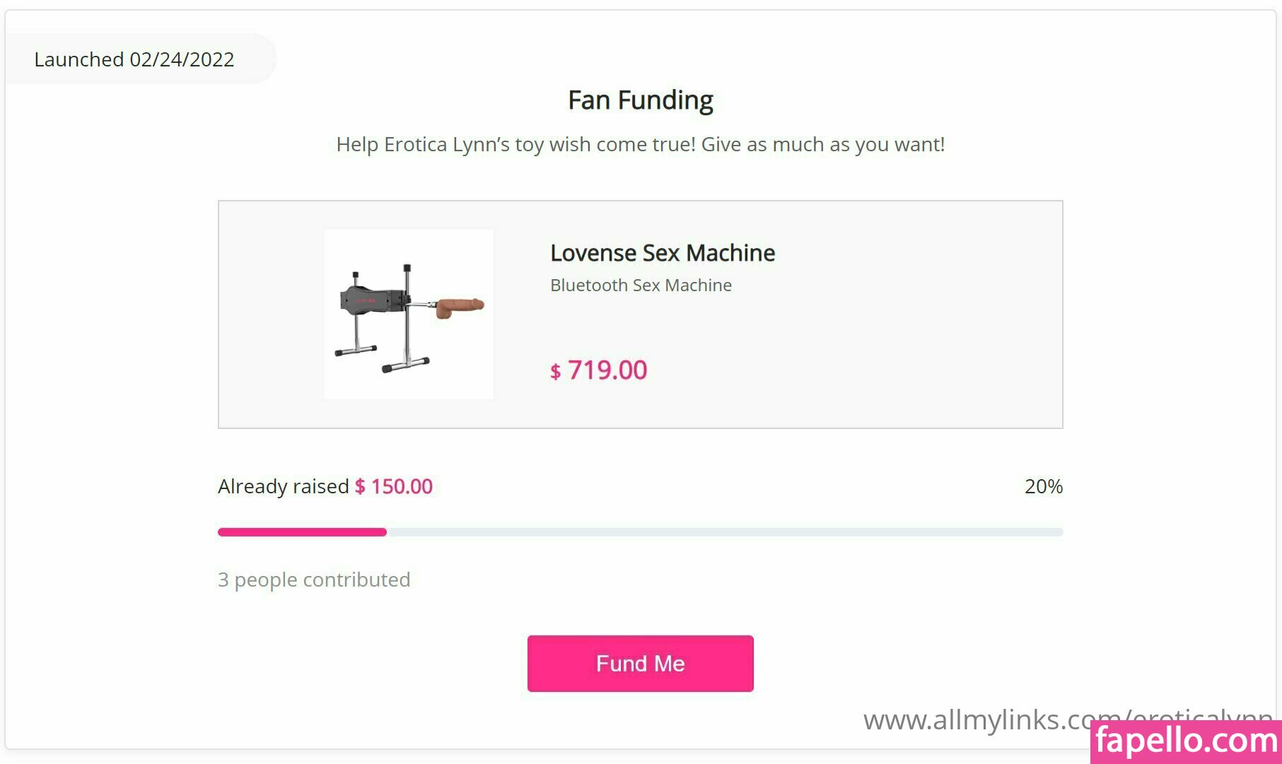Screen dimensions: 1282x764
Task: Click the 20% progress percentage label
Action: point(1043,486)
